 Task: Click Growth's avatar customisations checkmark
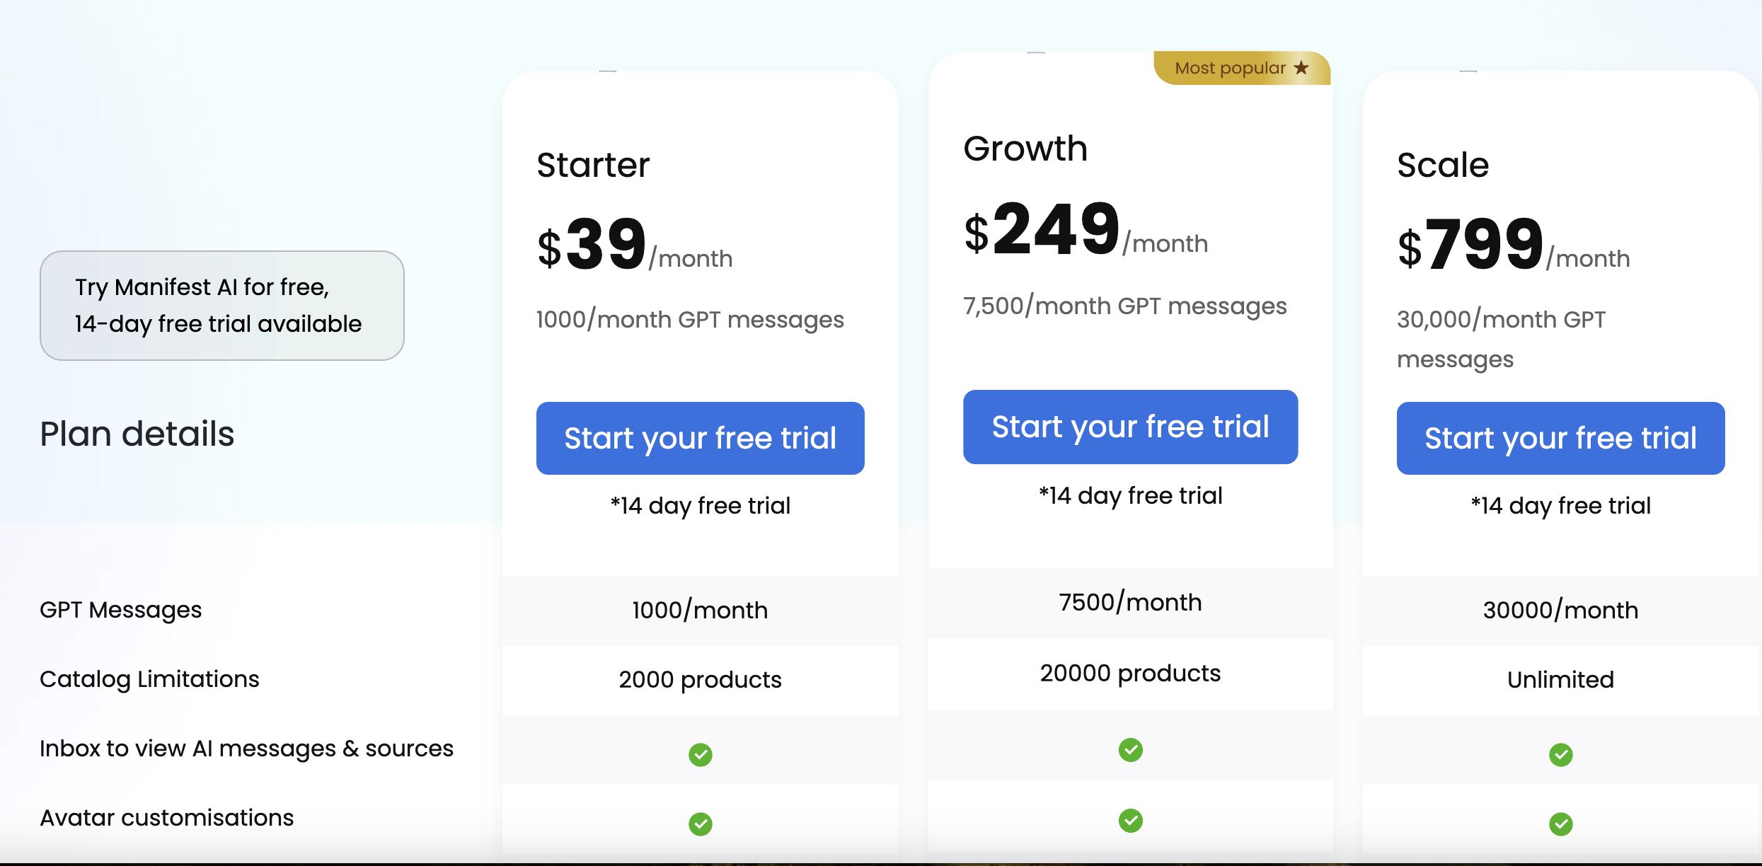[x=1130, y=821]
